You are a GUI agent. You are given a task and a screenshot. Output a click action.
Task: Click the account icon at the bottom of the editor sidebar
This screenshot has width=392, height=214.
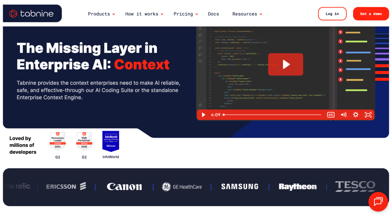click(200, 105)
